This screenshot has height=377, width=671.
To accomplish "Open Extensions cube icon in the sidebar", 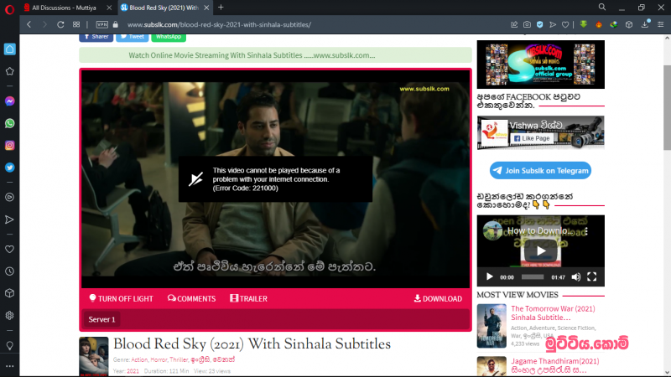I will tap(9, 293).
